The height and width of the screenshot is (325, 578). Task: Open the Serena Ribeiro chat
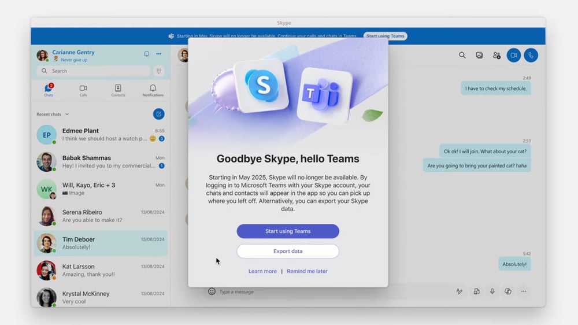(100, 216)
